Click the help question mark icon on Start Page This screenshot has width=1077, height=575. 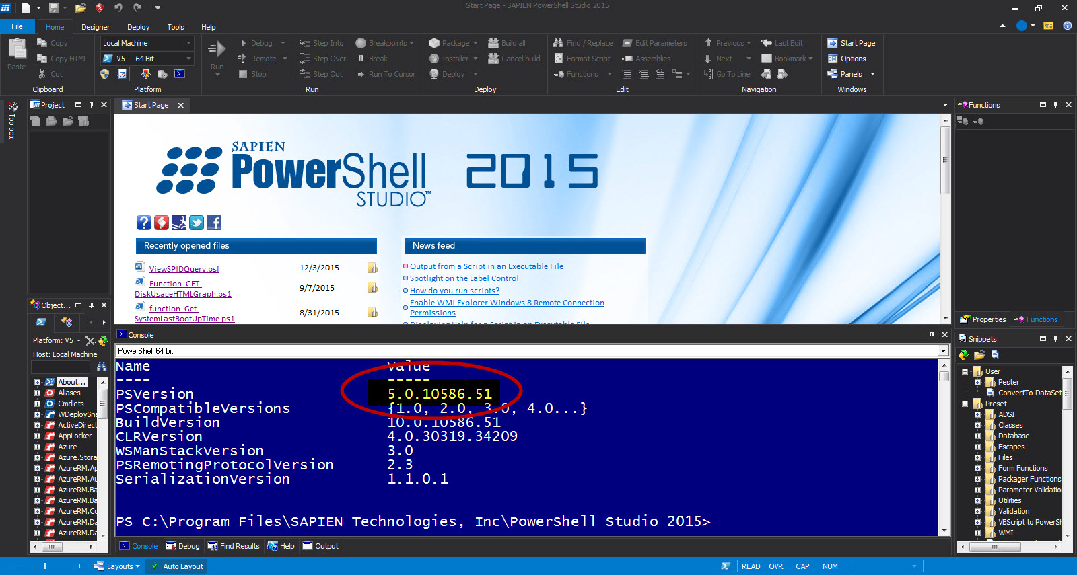coord(144,223)
